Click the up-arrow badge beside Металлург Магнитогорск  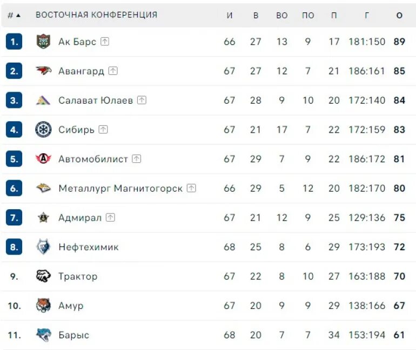coord(191,188)
